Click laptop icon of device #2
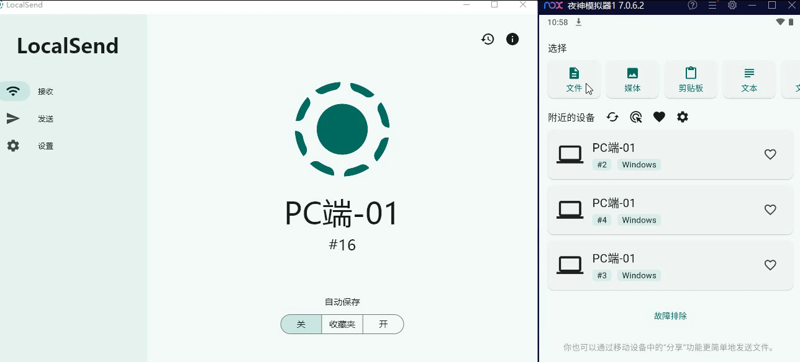 pyautogui.click(x=570, y=155)
